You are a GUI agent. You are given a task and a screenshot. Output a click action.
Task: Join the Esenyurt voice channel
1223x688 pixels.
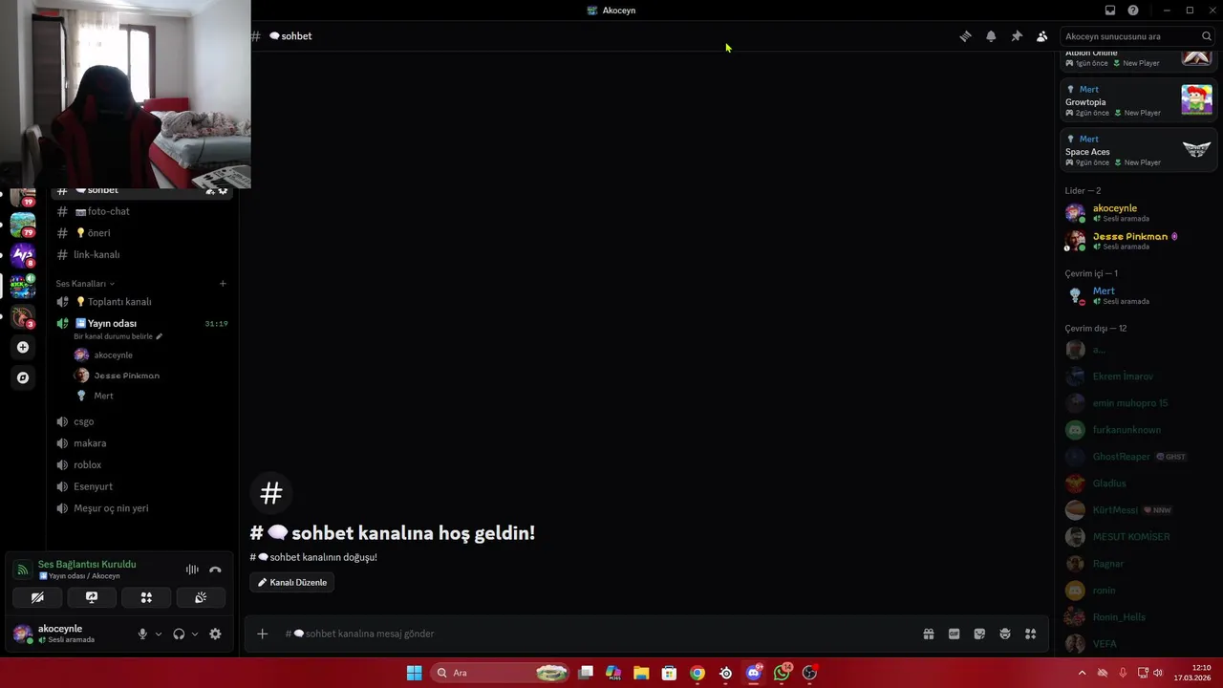(x=143, y=487)
